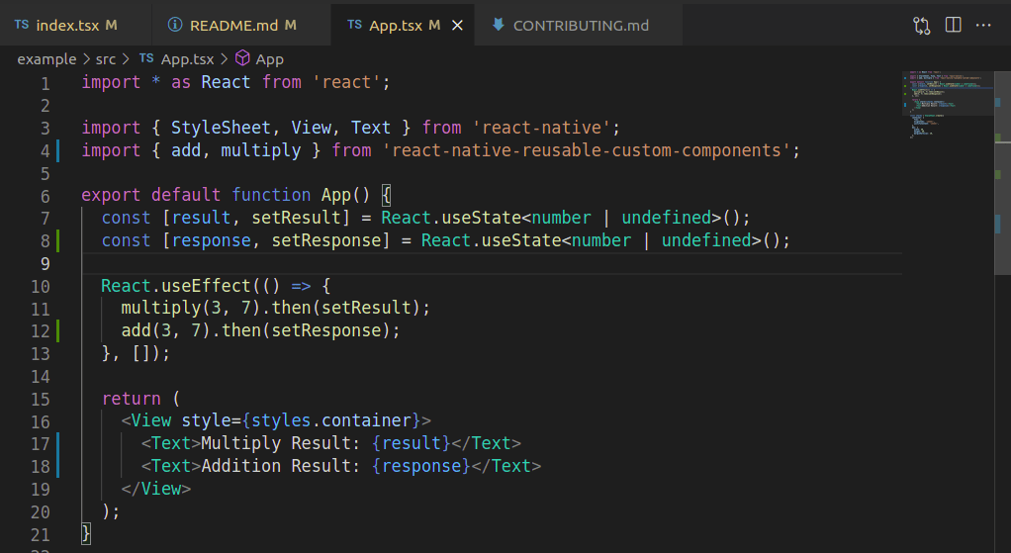Screen dimensions: 1011x553
Task: Expand the 'src' breadcrumb folder
Action: coord(106,59)
